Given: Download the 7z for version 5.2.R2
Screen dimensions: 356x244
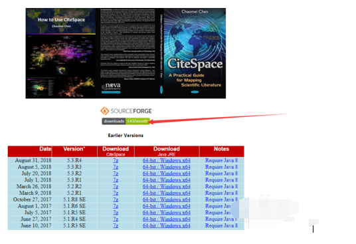Looking at the screenshot, I should tap(116, 187).
